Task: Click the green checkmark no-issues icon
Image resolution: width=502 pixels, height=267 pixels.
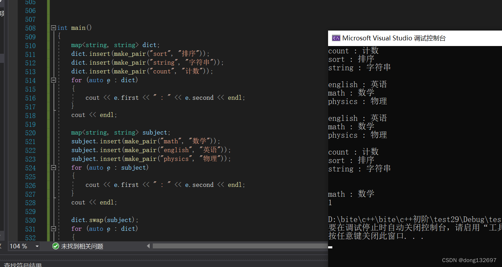Action: click(x=56, y=246)
